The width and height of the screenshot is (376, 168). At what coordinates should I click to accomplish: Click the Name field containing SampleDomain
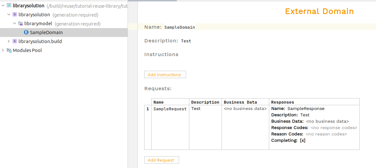click(x=180, y=27)
